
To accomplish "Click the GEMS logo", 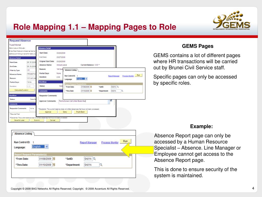I will click(231, 21).
